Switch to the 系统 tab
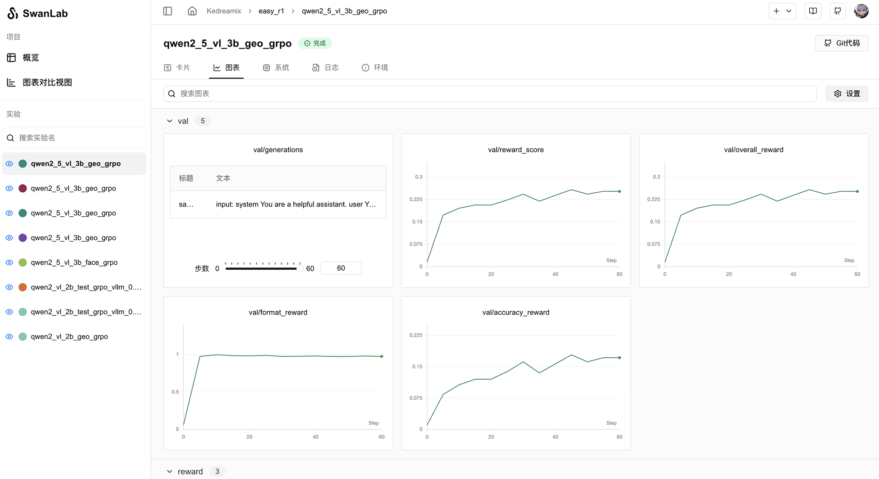Viewport: 879px width, 479px height. point(276,68)
